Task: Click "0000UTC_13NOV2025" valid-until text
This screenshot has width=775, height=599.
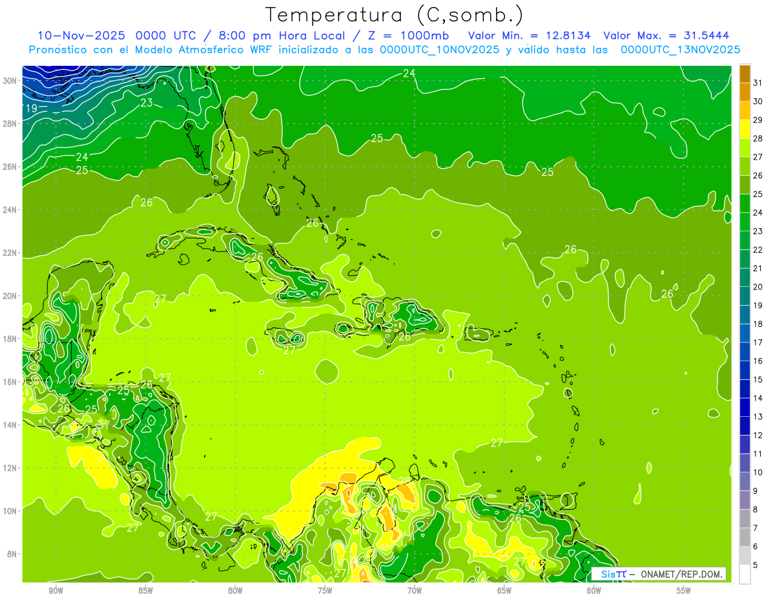Action: 680,50
